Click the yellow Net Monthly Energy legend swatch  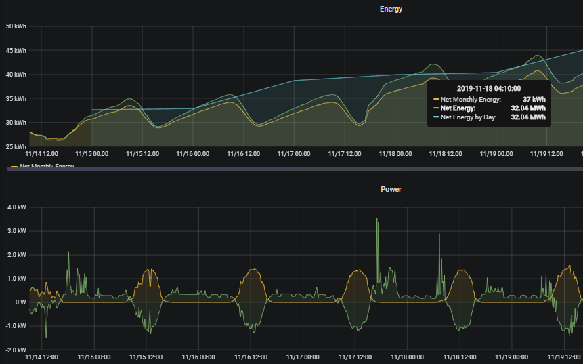point(14,165)
